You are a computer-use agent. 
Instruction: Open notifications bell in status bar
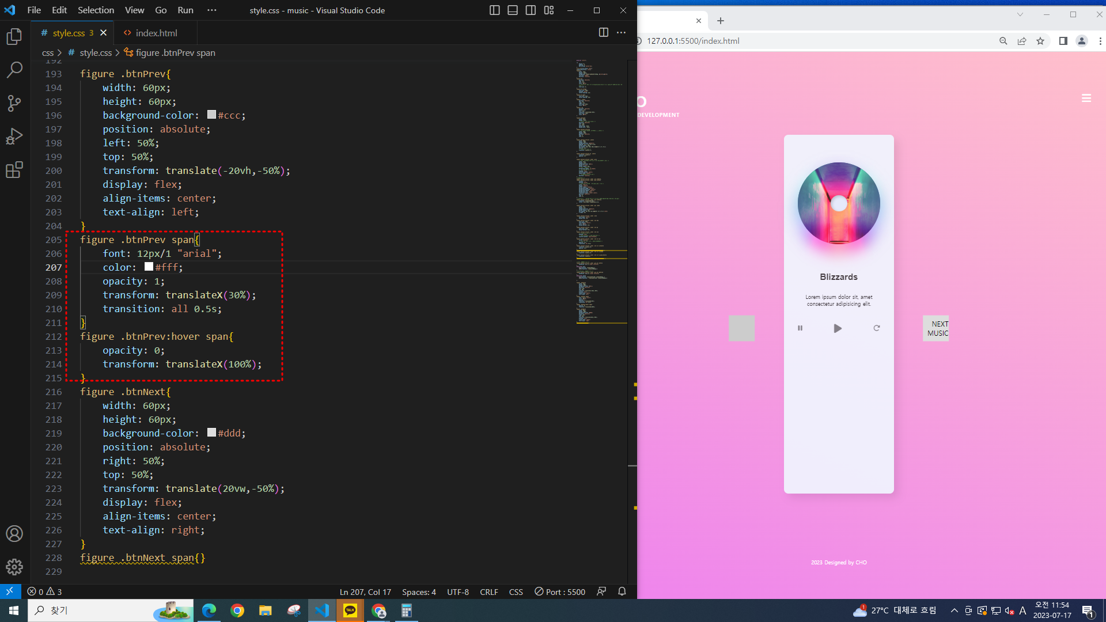(x=622, y=591)
